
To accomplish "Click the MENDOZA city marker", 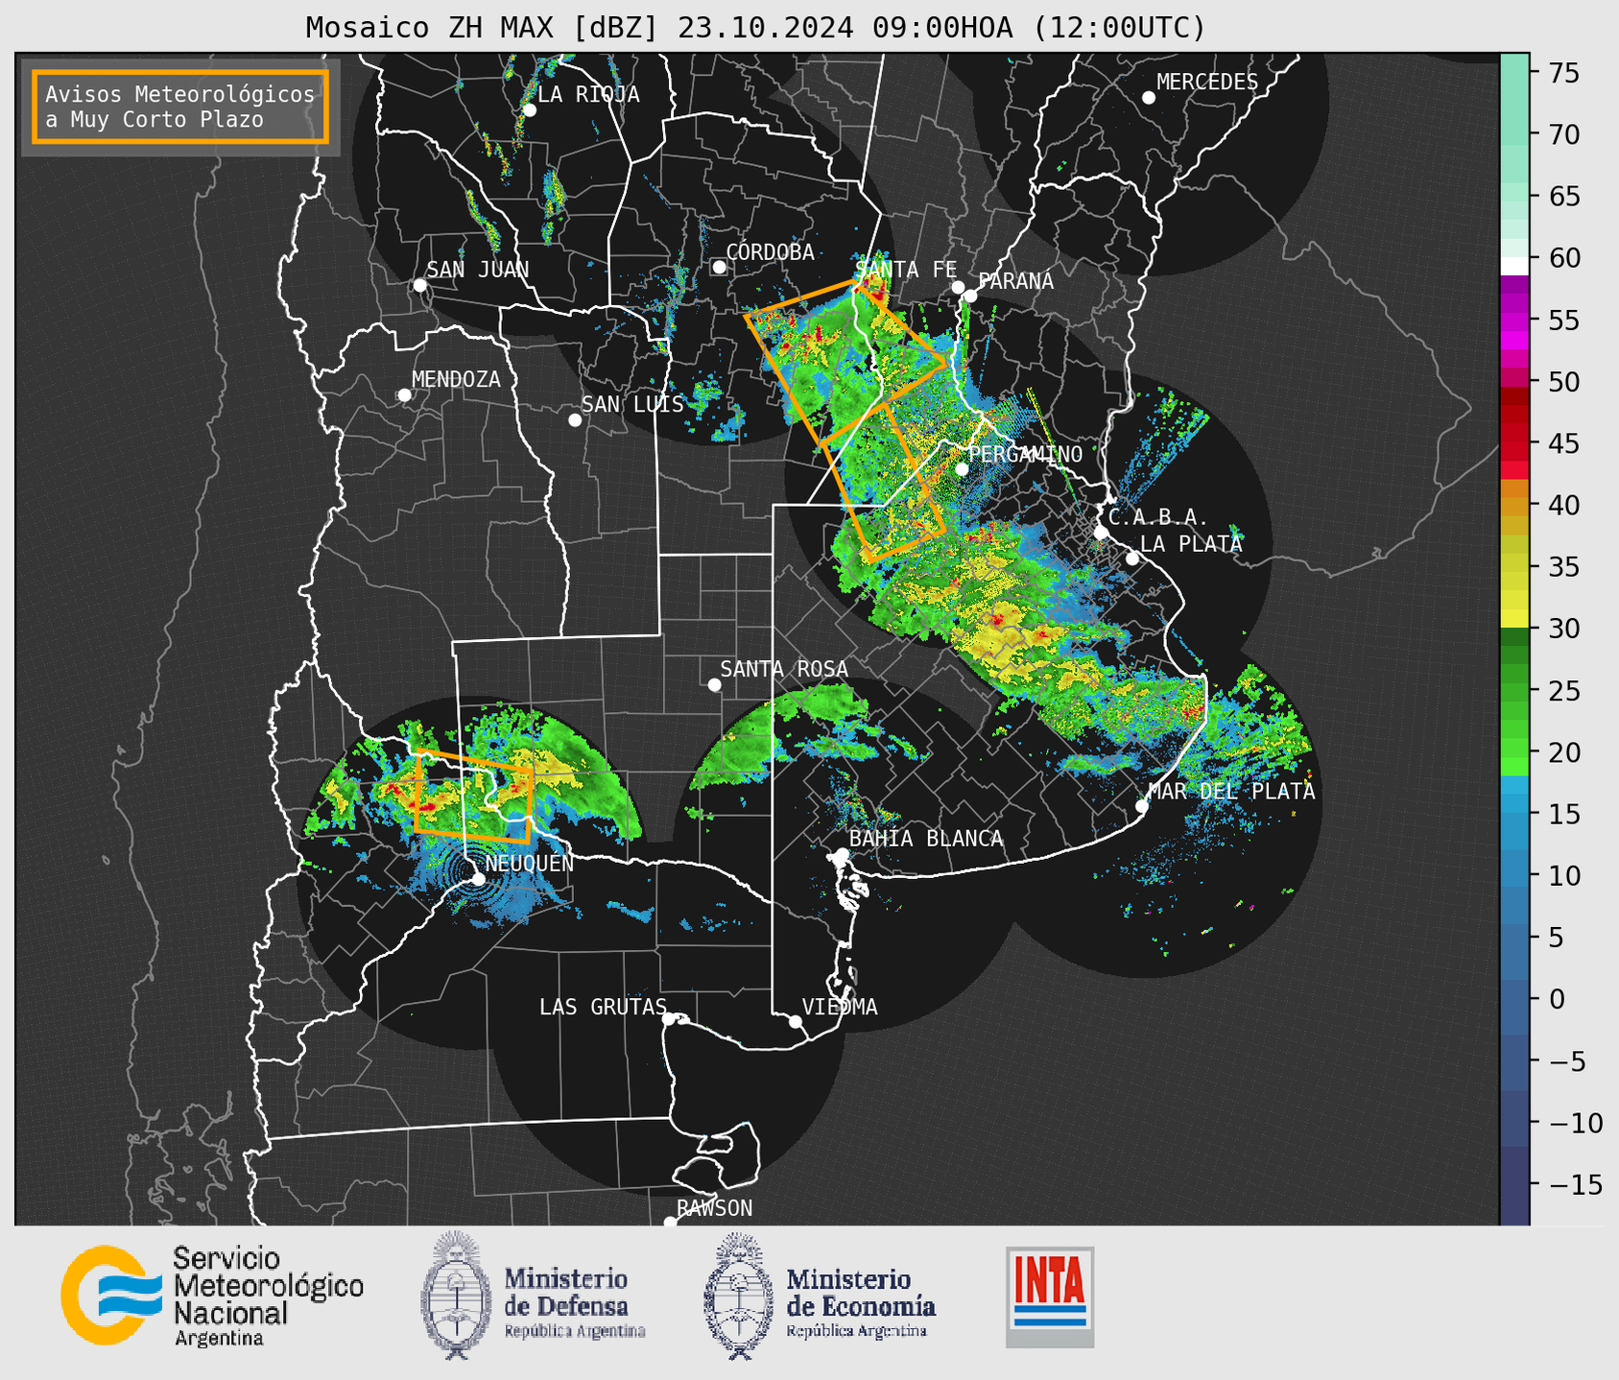I will pyautogui.click(x=404, y=395).
